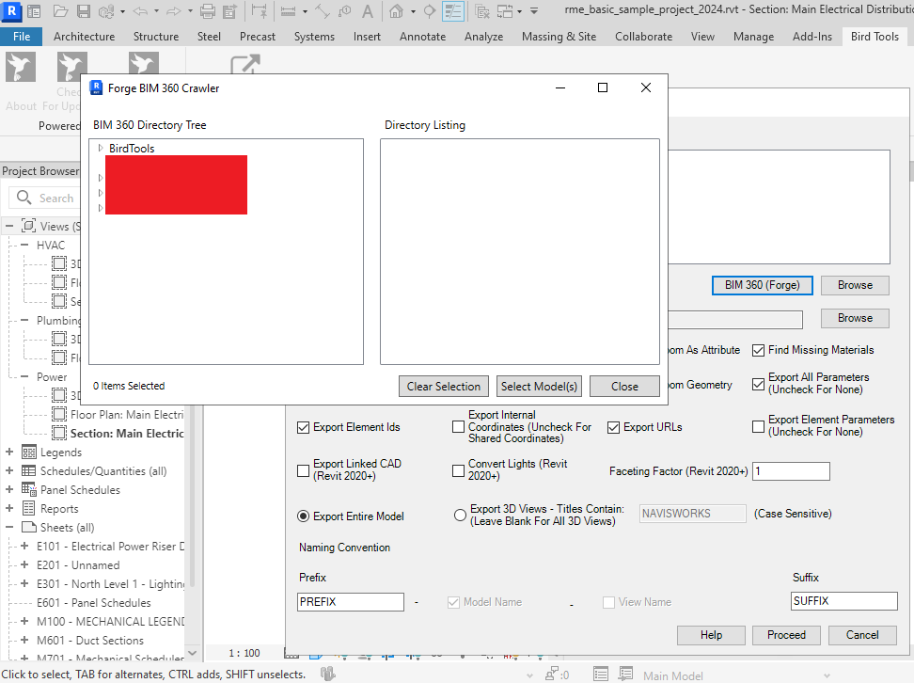The height and width of the screenshot is (683, 914).
Task: Click the Default 3D View house icon
Action: 397,10
